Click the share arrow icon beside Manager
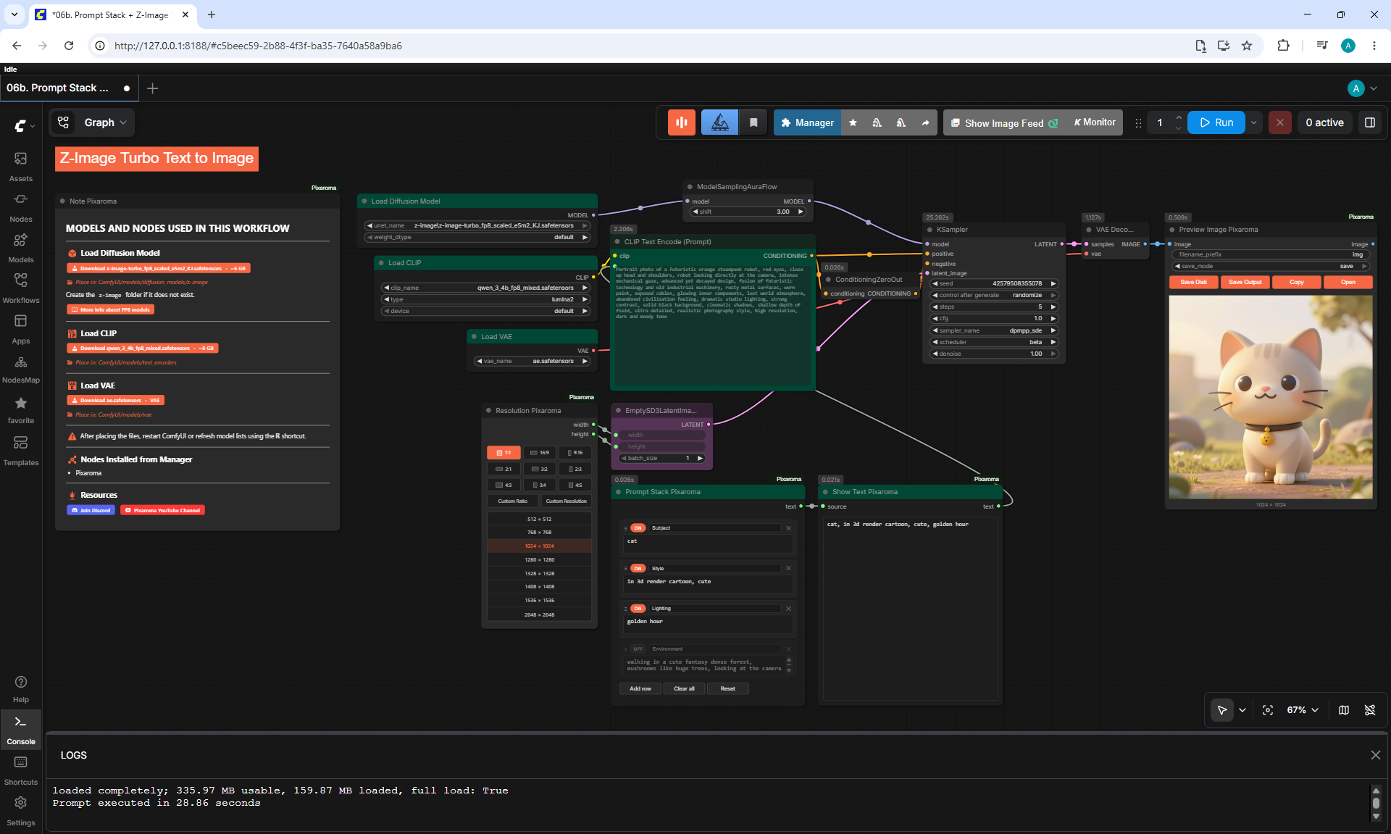This screenshot has height=834, width=1391. (925, 122)
